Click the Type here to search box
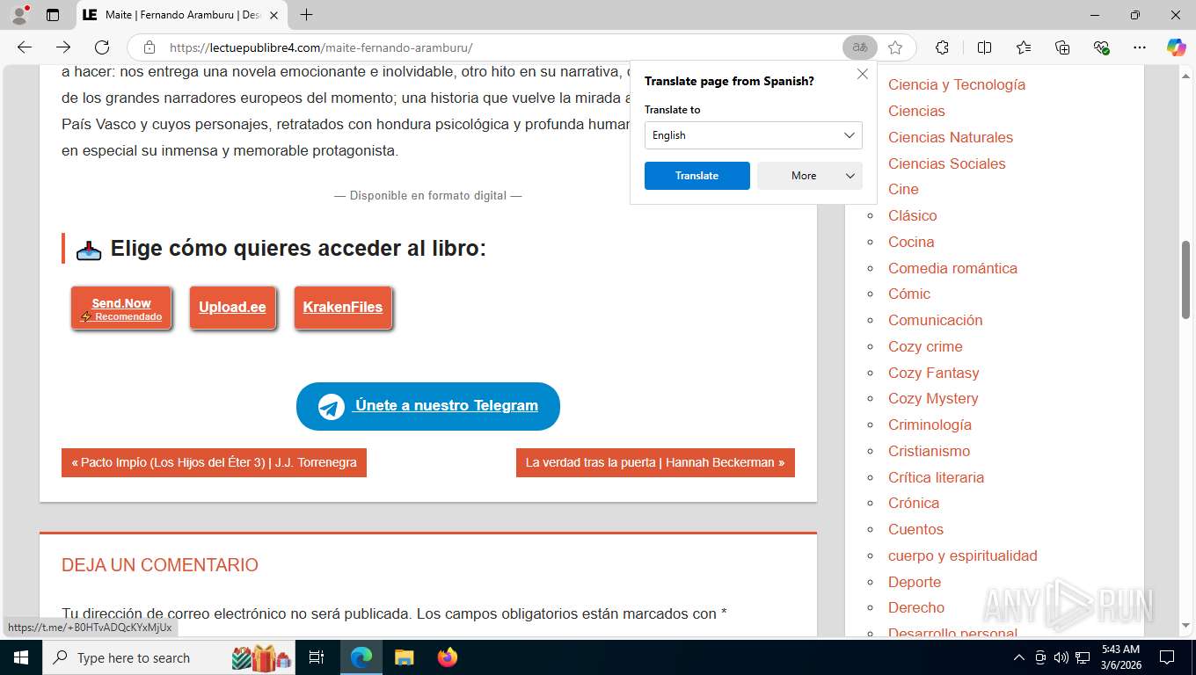Image resolution: width=1196 pixels, height=675 pixels. coord(171,657)
